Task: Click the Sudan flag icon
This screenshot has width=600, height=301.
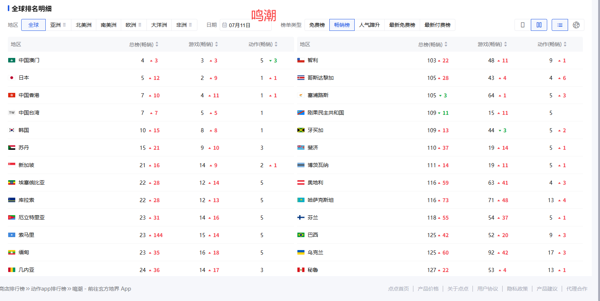Action: click(12, 148)
